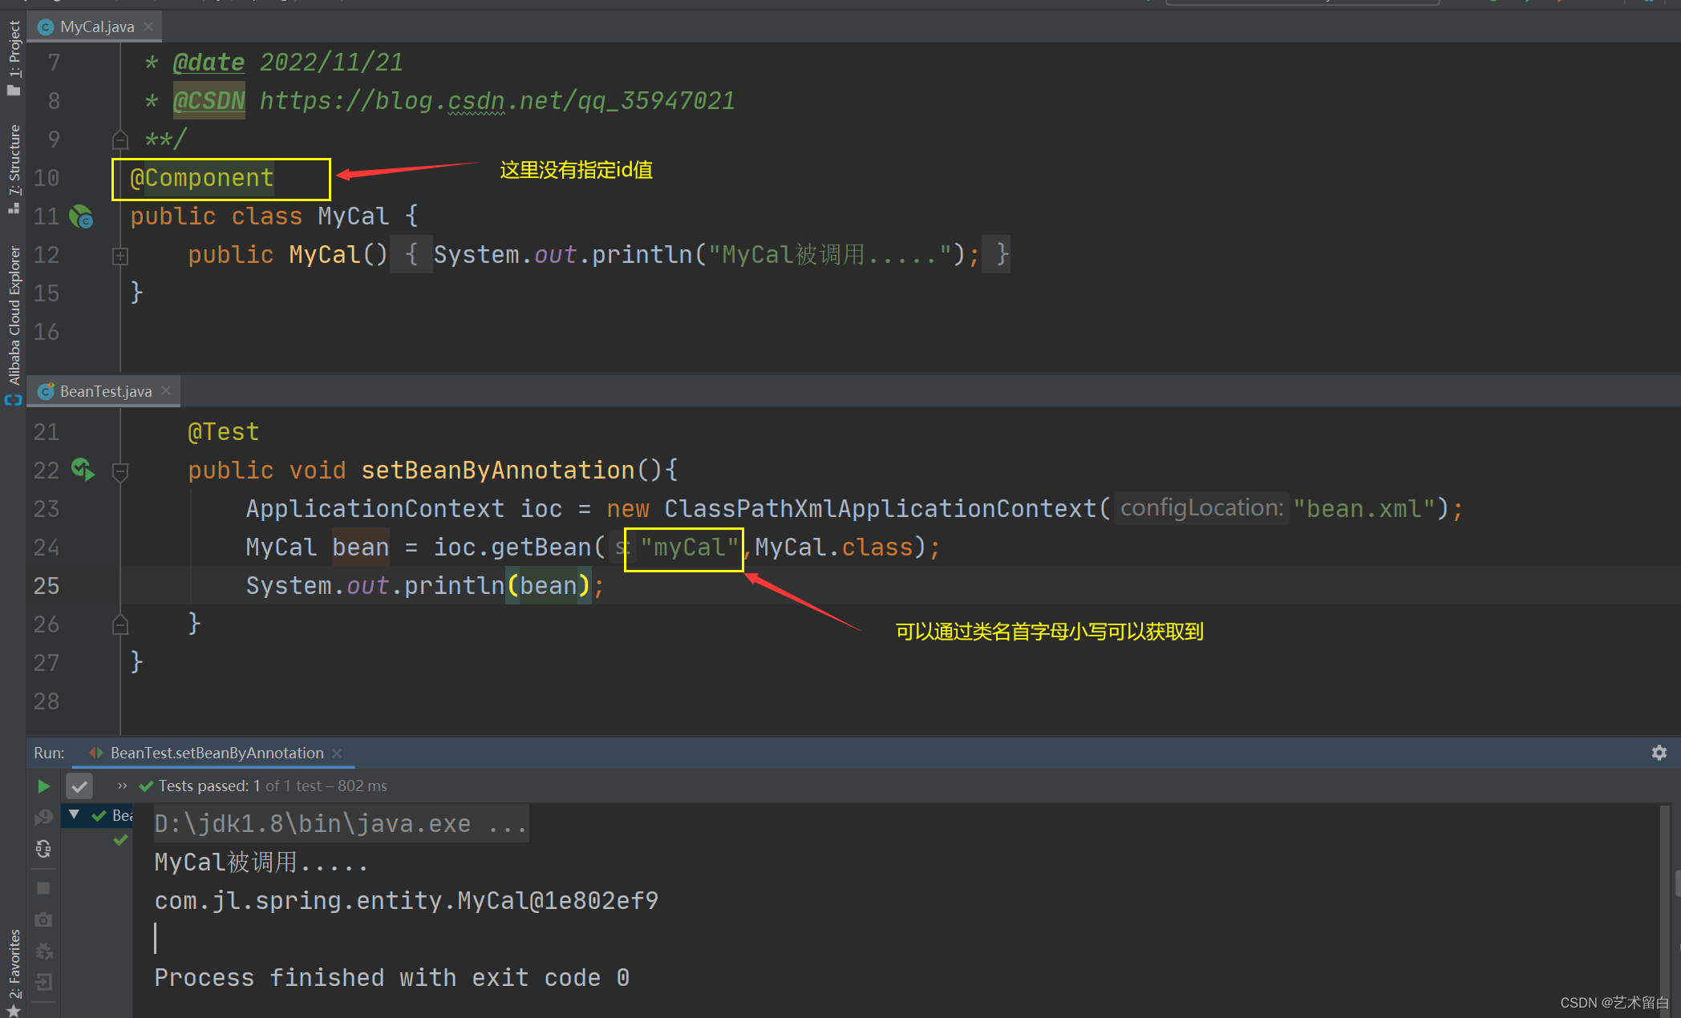
Task: Click the console vertical scrollbar
Action: (1664, 910)
